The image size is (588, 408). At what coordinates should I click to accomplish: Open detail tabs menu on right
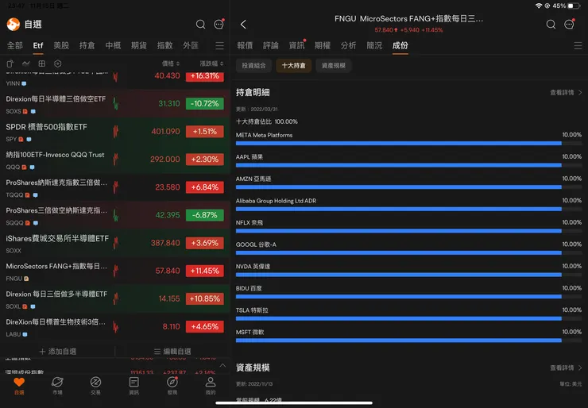pos(578,46)
